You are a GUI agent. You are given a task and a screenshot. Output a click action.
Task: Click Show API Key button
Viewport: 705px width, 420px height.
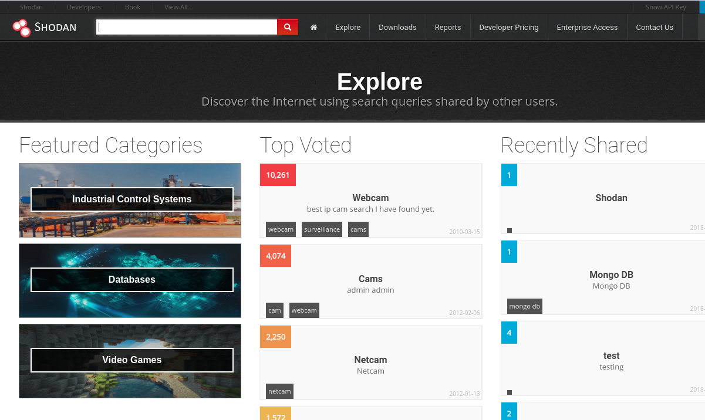666,7
